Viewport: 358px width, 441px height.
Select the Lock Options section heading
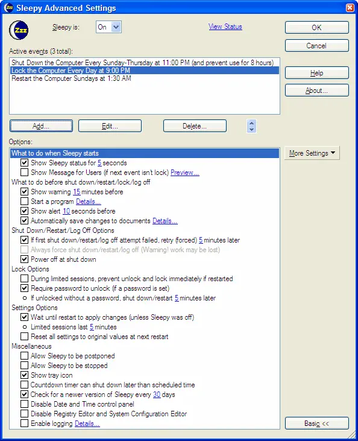pos(30,269)
